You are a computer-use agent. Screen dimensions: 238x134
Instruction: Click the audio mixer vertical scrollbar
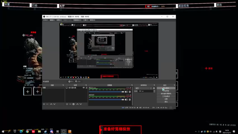[132, 96]
